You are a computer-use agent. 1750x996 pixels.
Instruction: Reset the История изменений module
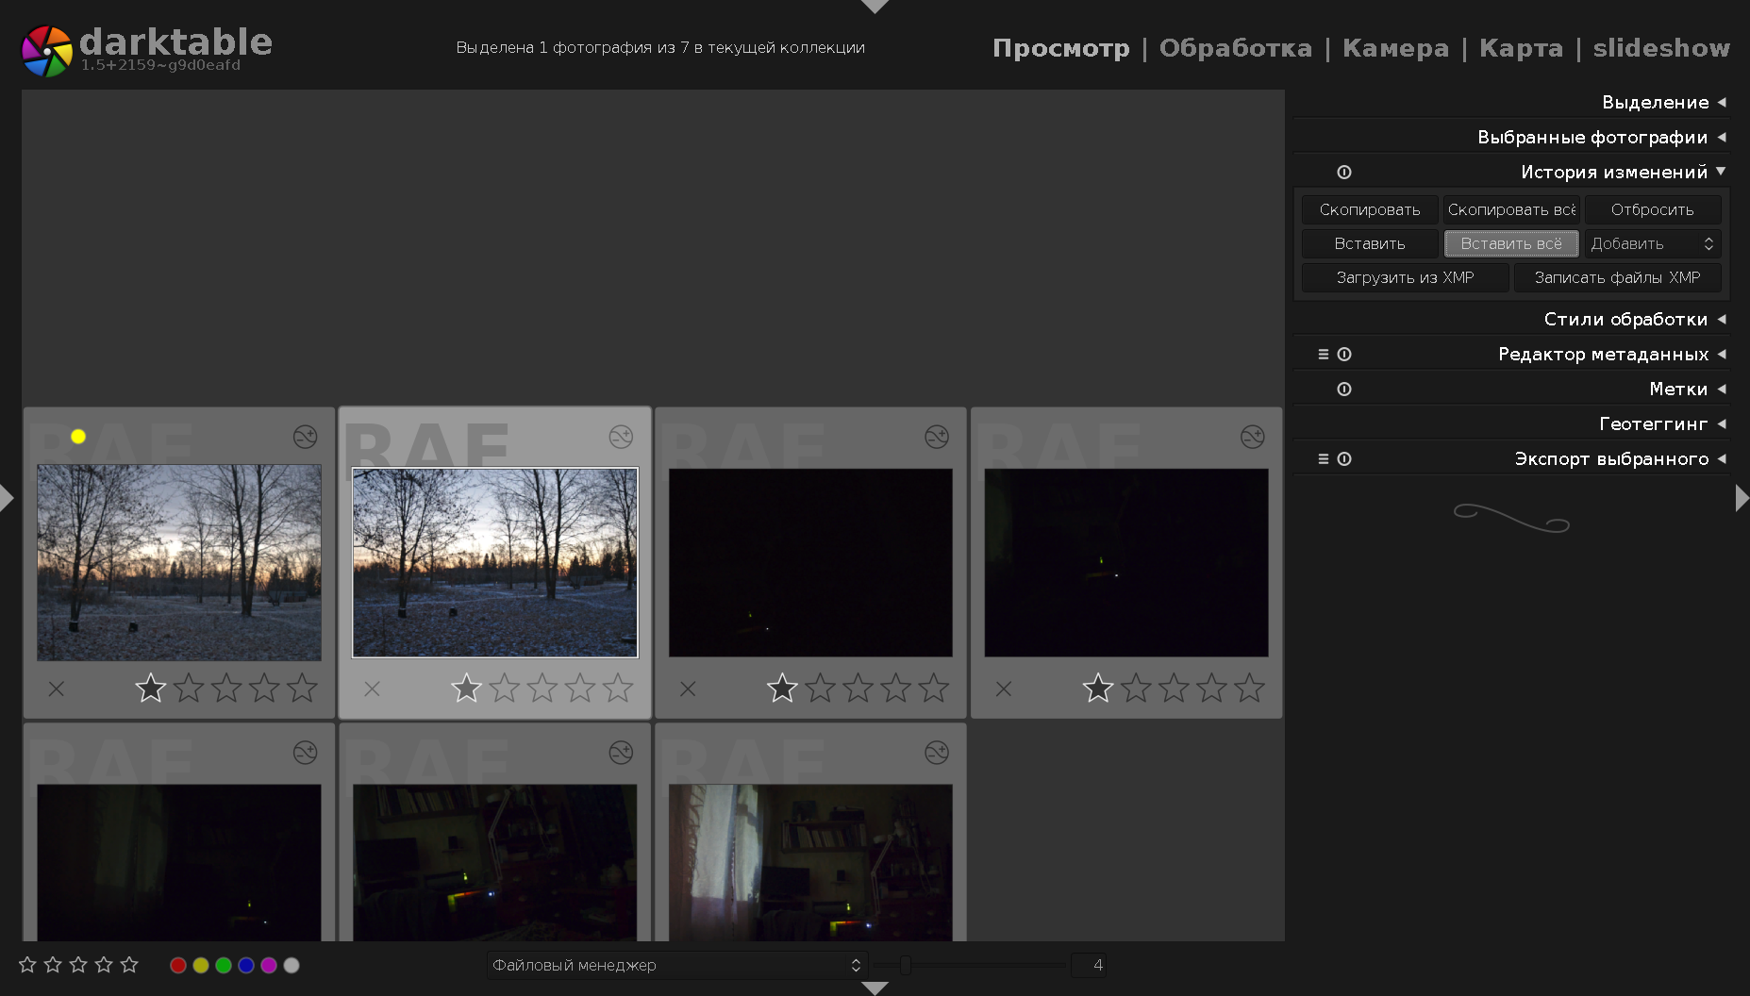pos(1344,172)
